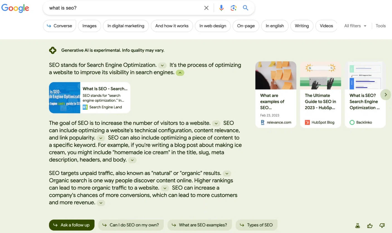Open Google Lens camera search

click(x=233, y=8)
